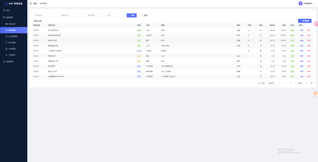Click the 新增物料 add button
Image resolution: width=318 pixels, height=162 pixels.
coord(305,21)
